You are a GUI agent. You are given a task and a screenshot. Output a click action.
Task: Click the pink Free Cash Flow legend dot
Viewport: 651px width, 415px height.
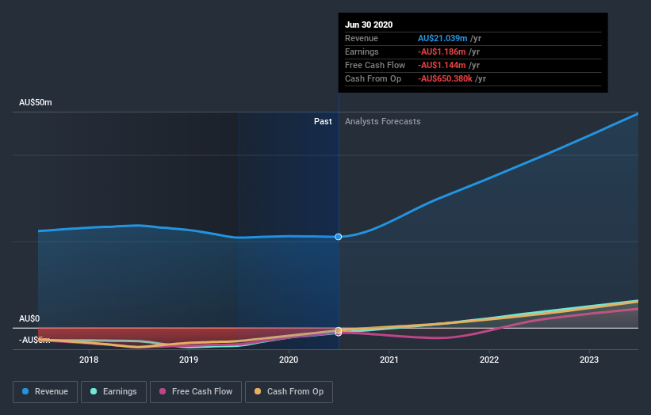point(163,391)
